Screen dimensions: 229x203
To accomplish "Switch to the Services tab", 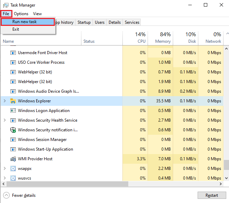I will click(x=132, y=22).
